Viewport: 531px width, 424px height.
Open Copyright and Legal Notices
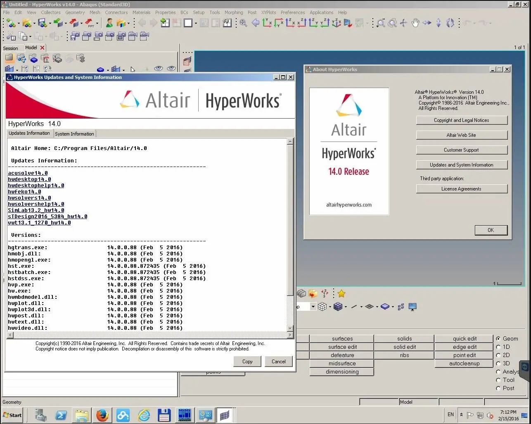(x=462, y=120)
